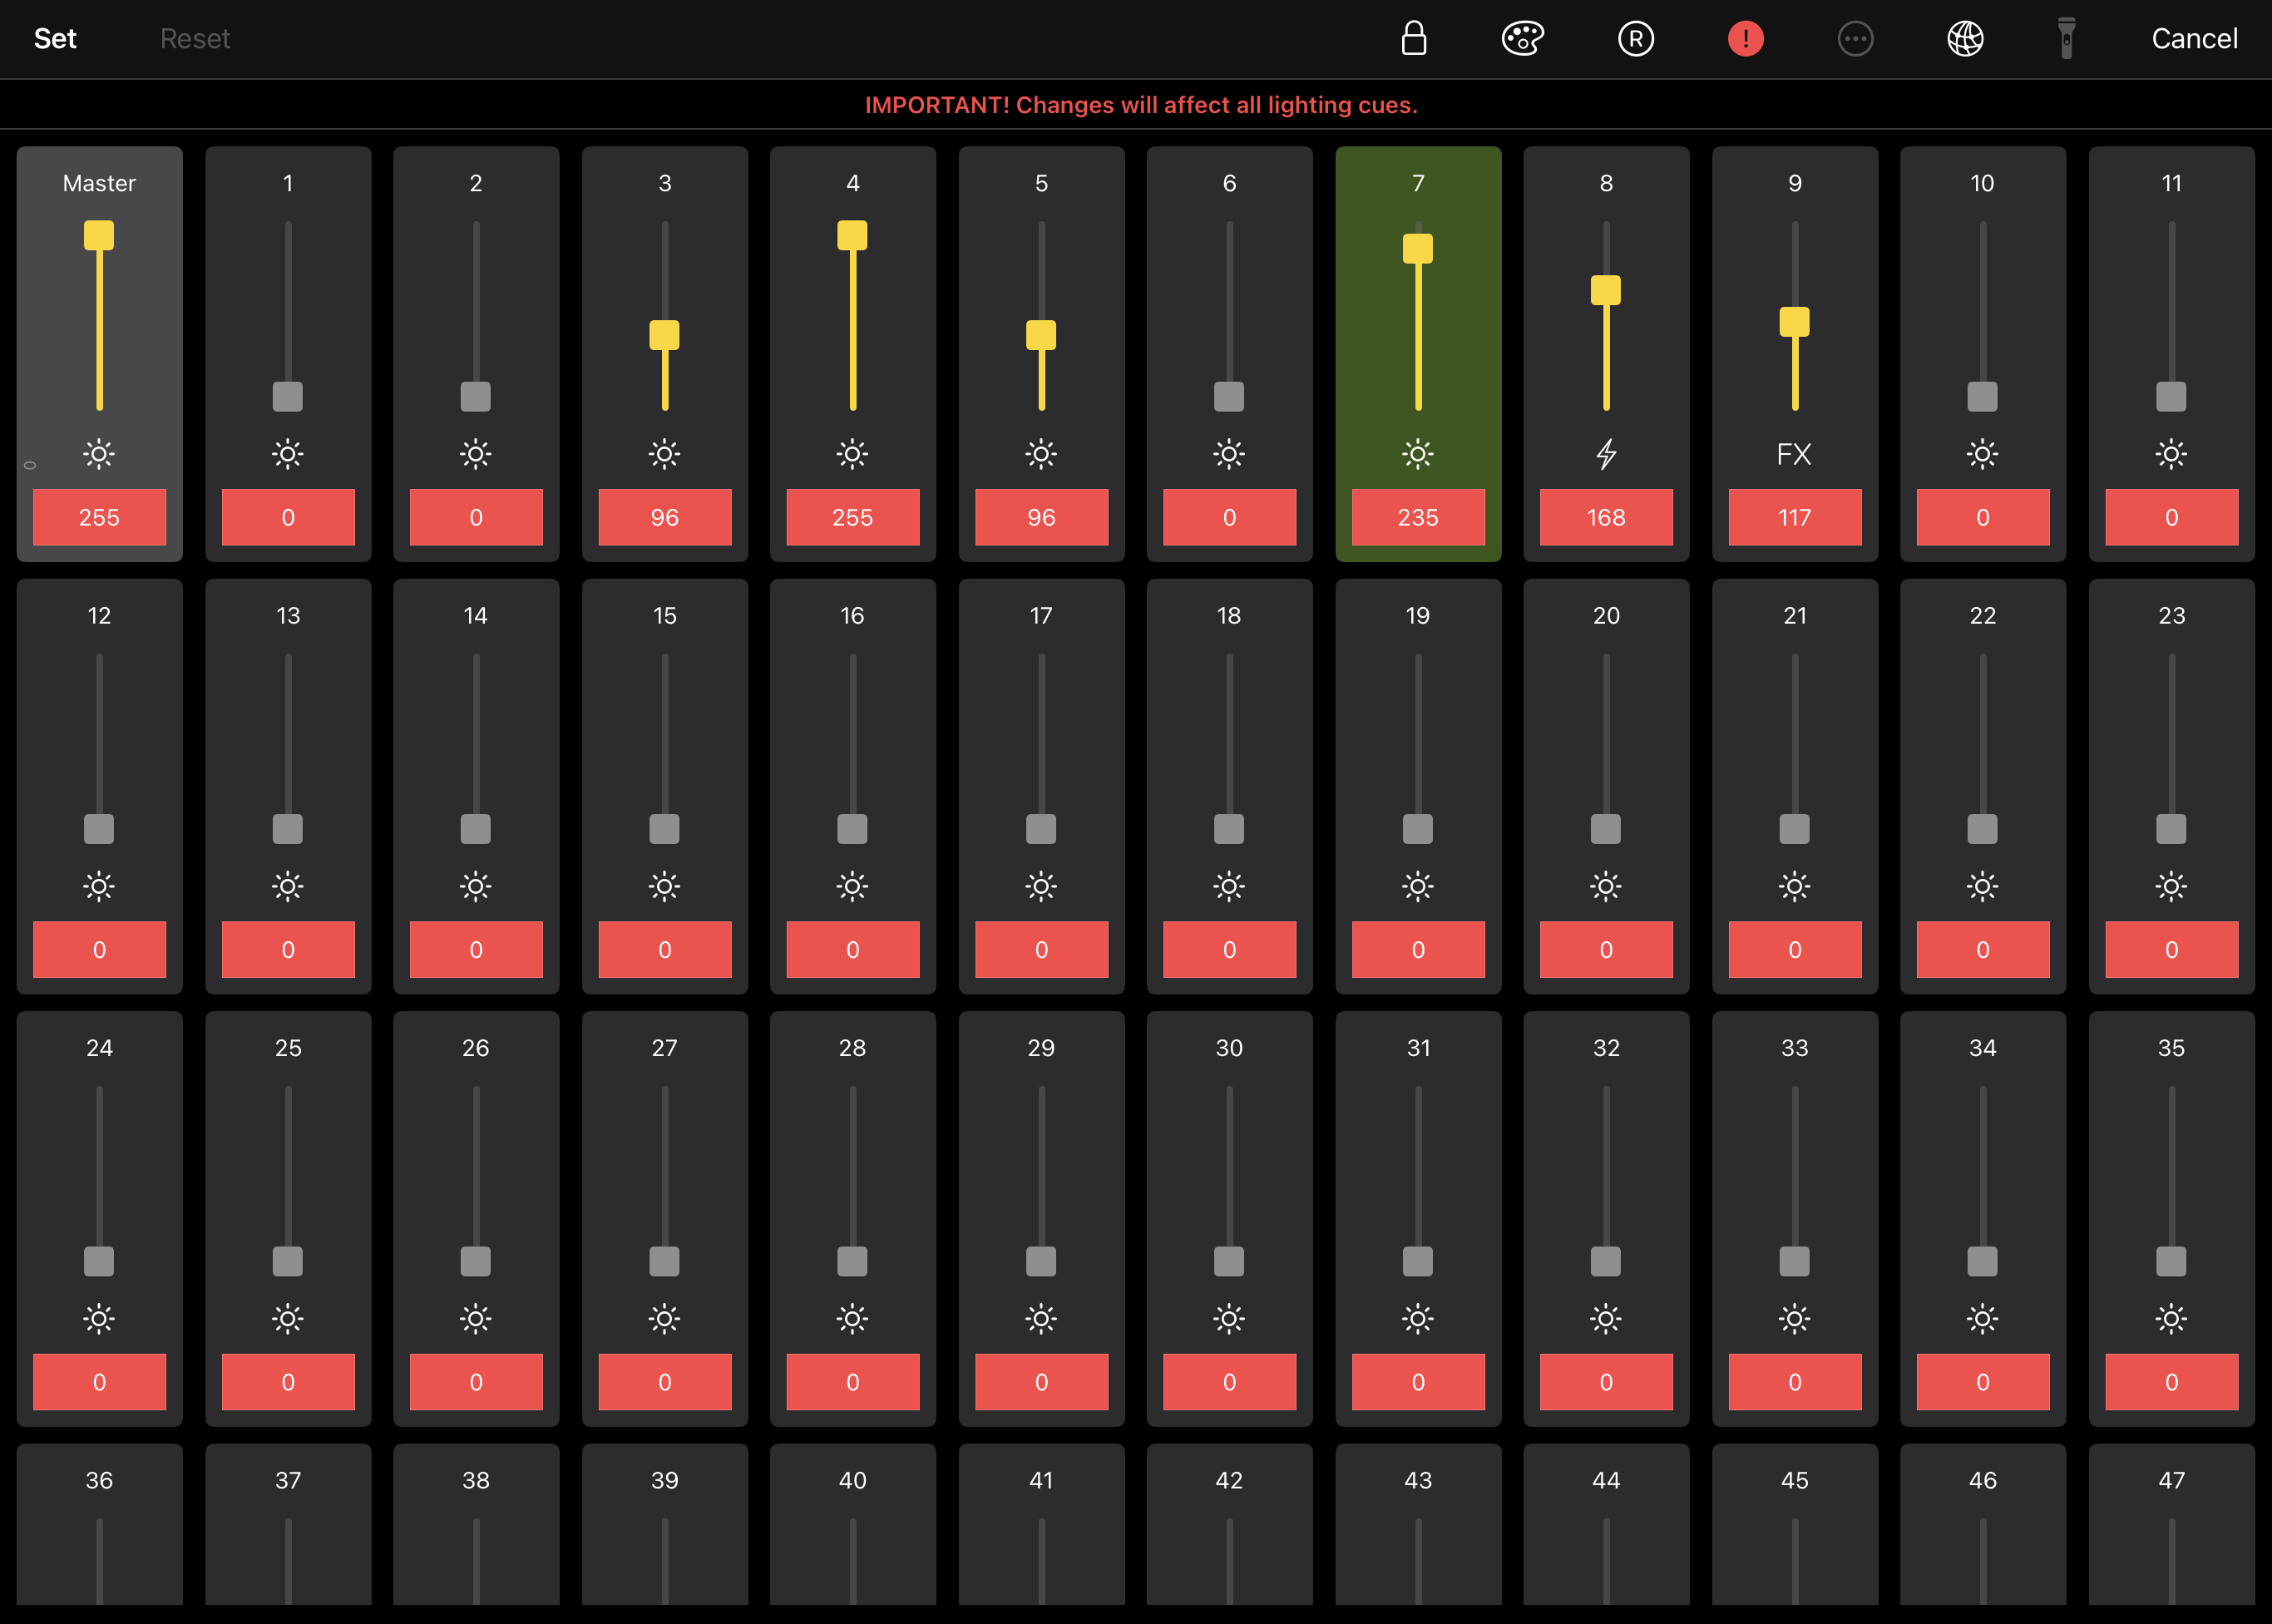Select the Master channel label
Screen dimensions: 2272x1624
[x=99, y=183]
